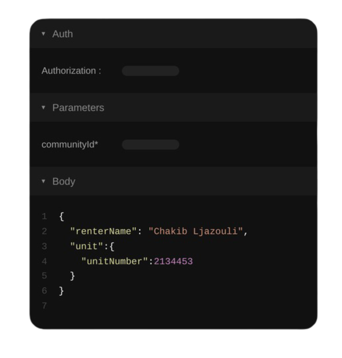This screenshot has height=358, width=342.
Task: Click the Authorization field label
Action: click(x=71, y=71)
